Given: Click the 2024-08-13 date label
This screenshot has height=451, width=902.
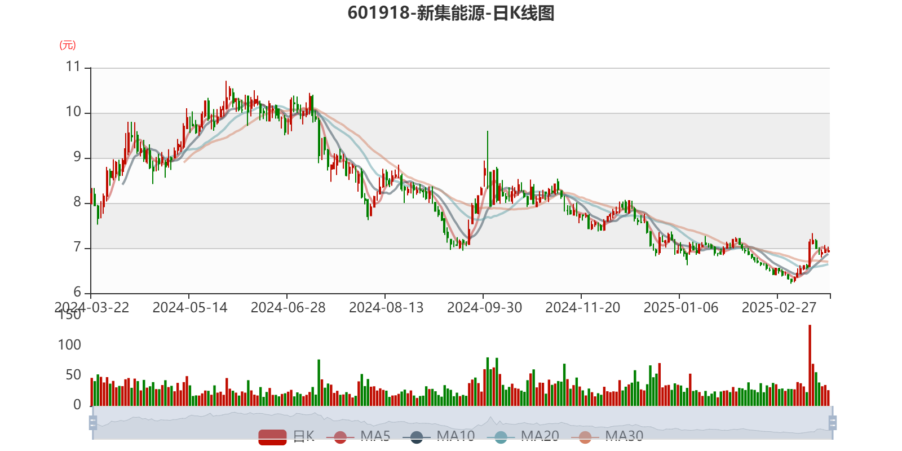Looking at the screenshot, I should tap(386, 308).
